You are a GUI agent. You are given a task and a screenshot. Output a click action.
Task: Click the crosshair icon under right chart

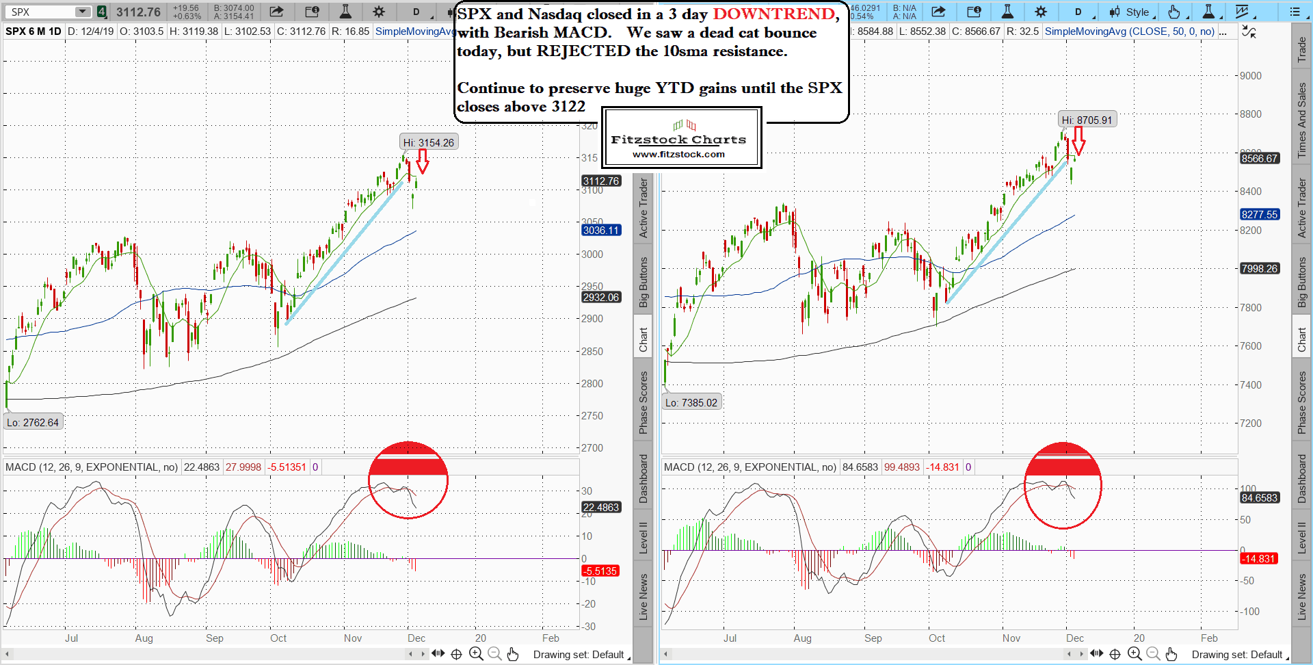1115,654
